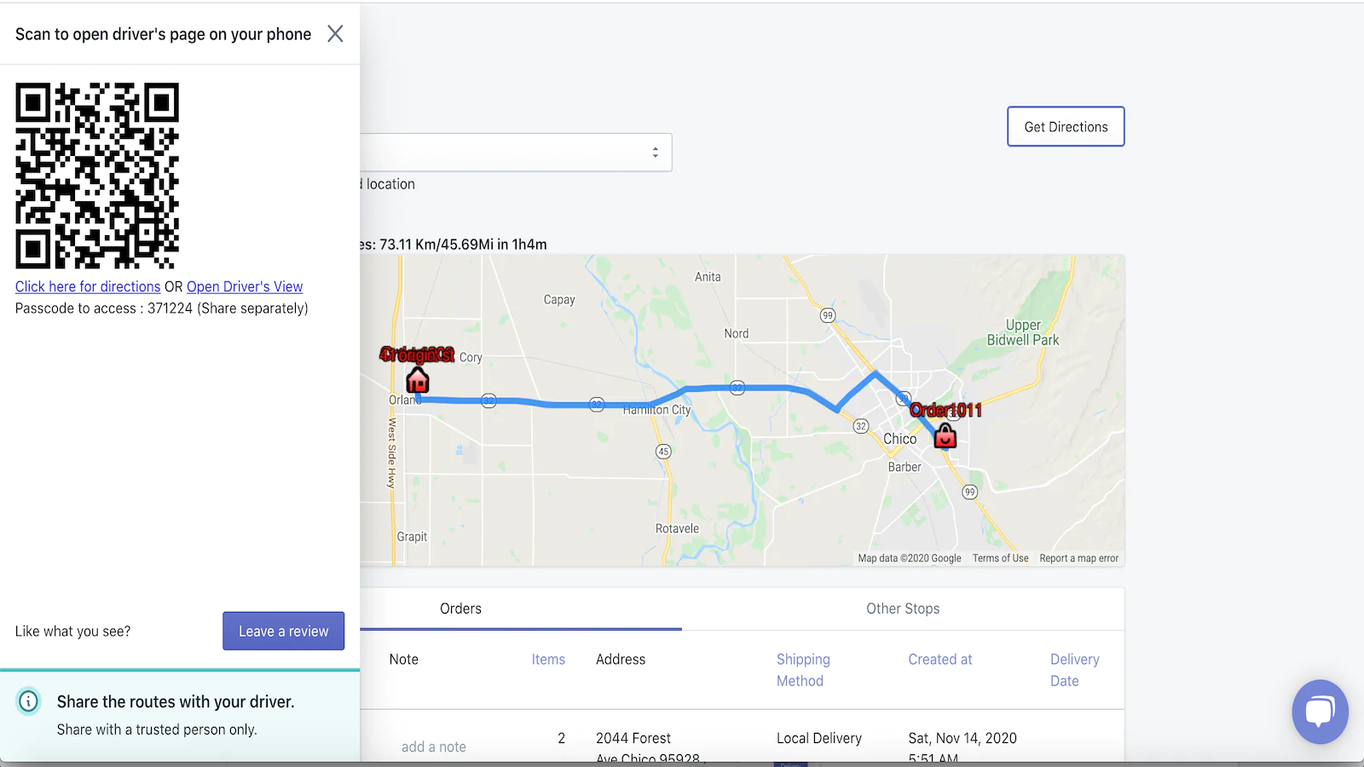Click the QR code image
The width and height of the screenshot is (1364, 767).
97,176
